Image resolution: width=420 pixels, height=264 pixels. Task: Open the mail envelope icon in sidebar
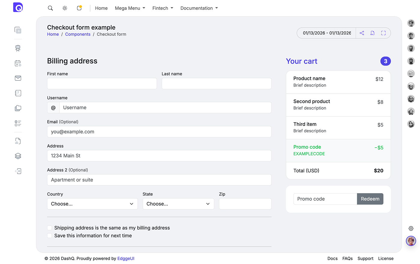[x=18, y=78]
